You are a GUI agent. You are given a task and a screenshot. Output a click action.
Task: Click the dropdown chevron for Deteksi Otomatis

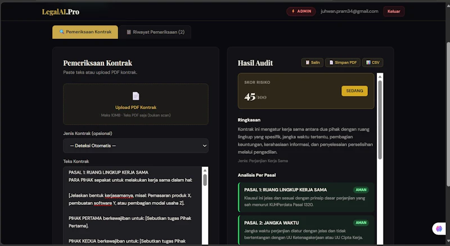[x=204, y=146]
